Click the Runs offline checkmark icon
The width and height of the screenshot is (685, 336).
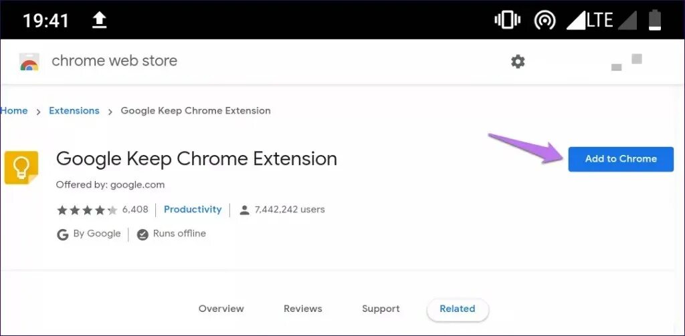(142, 234)
